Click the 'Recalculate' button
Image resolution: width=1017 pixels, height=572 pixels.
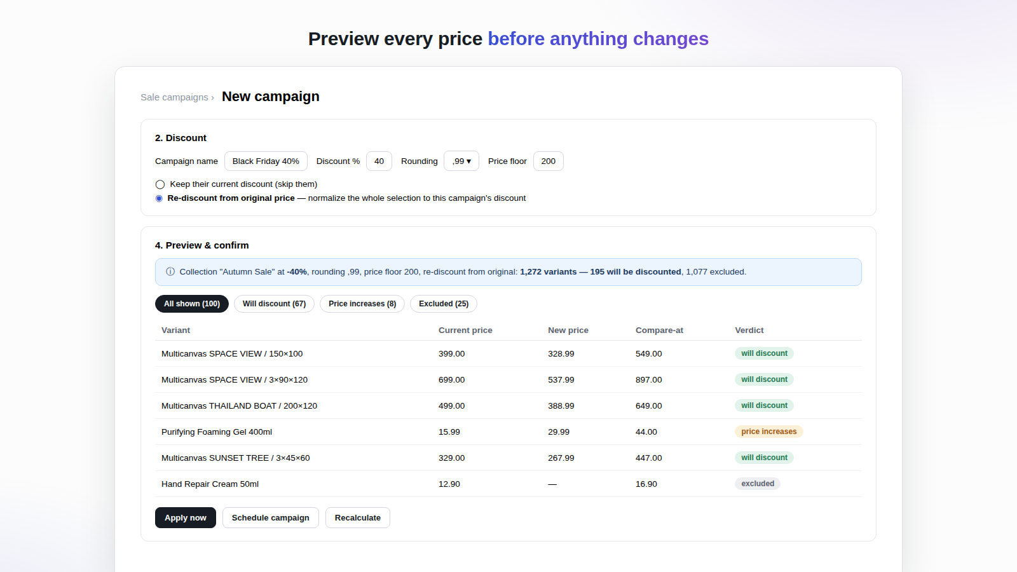(x=358, y=518)
